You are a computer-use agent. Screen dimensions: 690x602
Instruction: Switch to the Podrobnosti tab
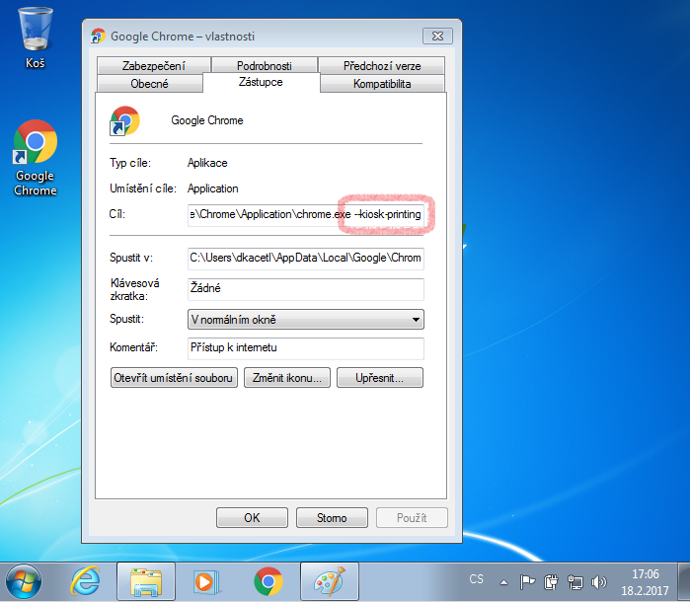(264, 65)
